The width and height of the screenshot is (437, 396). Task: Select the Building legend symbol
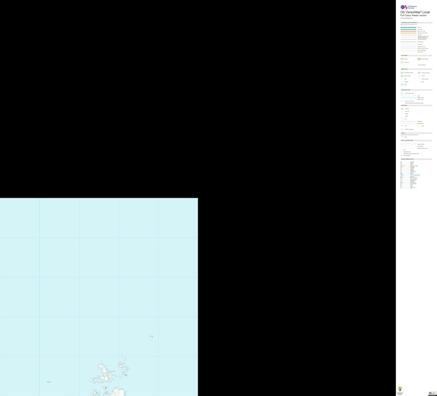[402, 59]
